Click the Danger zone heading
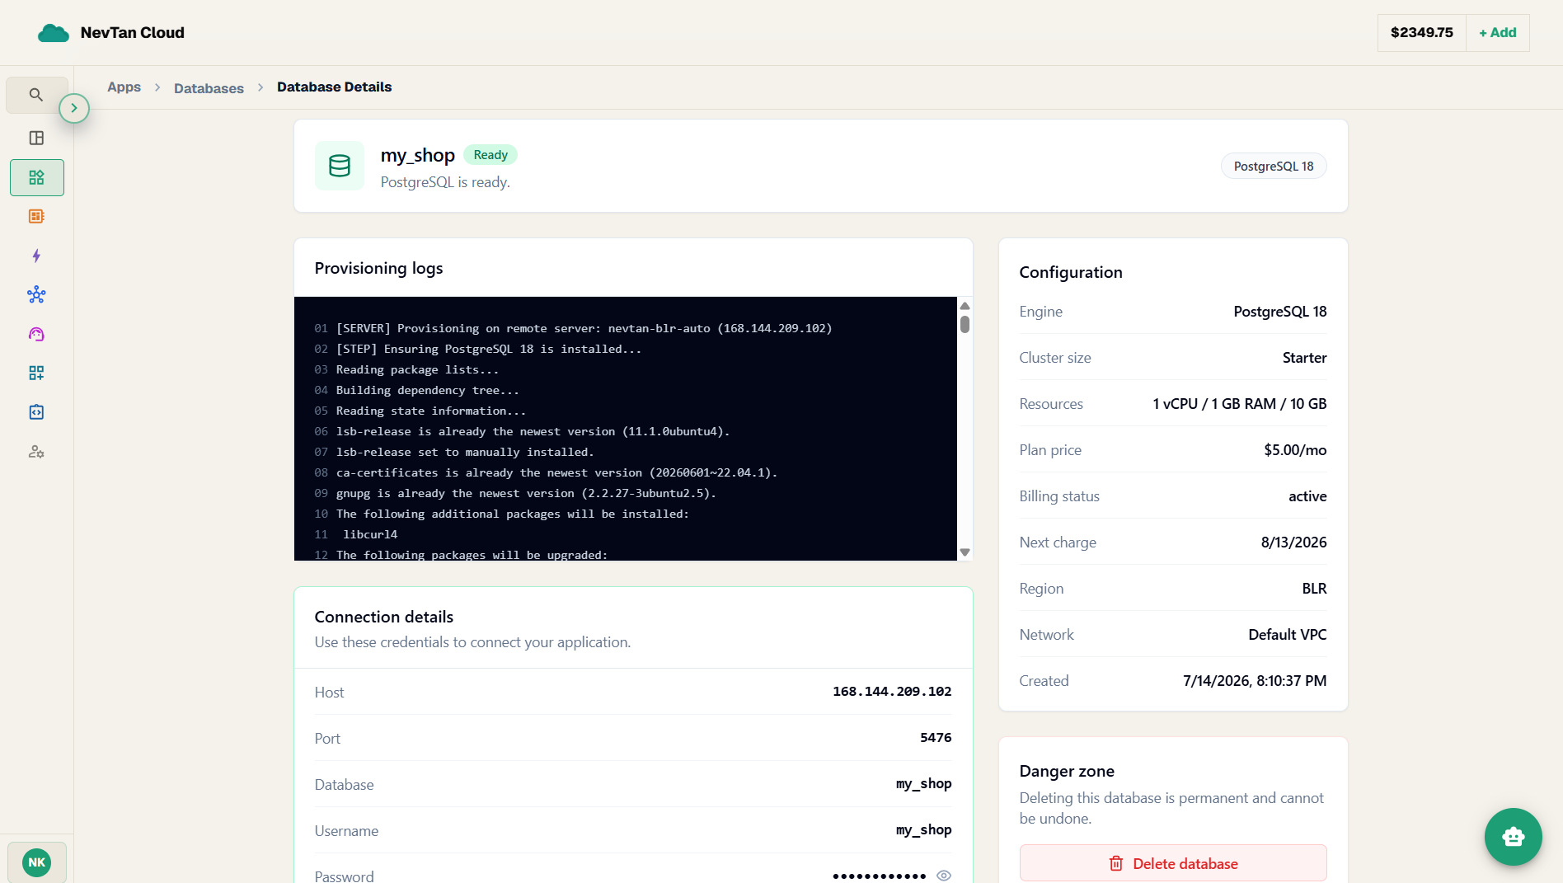This screenshot has width=1563, height=883. point(1067,771)
